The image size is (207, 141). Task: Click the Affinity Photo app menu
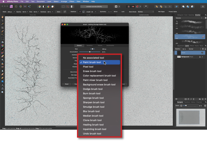[12, 1]
